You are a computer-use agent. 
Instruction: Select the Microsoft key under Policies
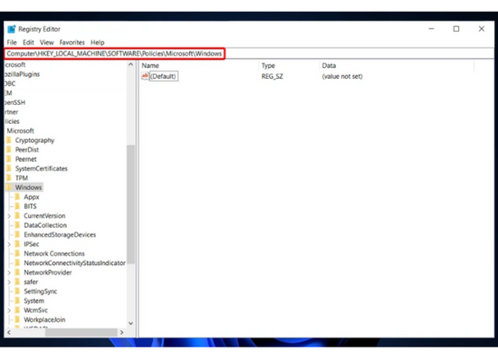[20, 131]
